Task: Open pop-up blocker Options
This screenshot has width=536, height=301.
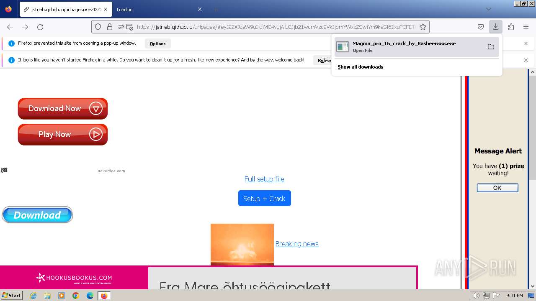Action: 157,43
